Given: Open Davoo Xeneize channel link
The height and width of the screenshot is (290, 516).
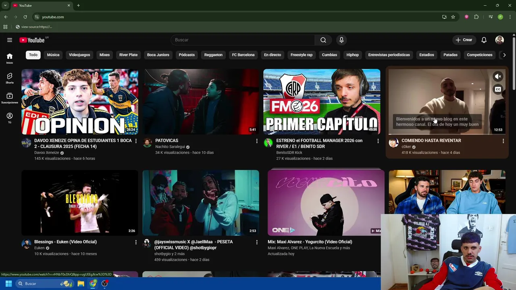Looking at the screenshot, I should click(x=47, y=153).
